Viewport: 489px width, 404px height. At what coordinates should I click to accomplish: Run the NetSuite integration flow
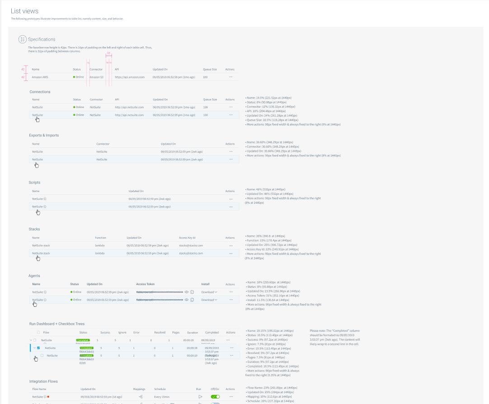coord(200,396)
